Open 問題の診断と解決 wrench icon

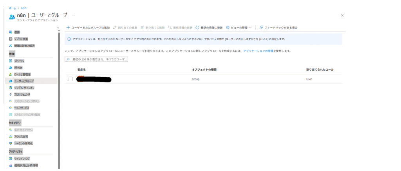click(11, 46)
